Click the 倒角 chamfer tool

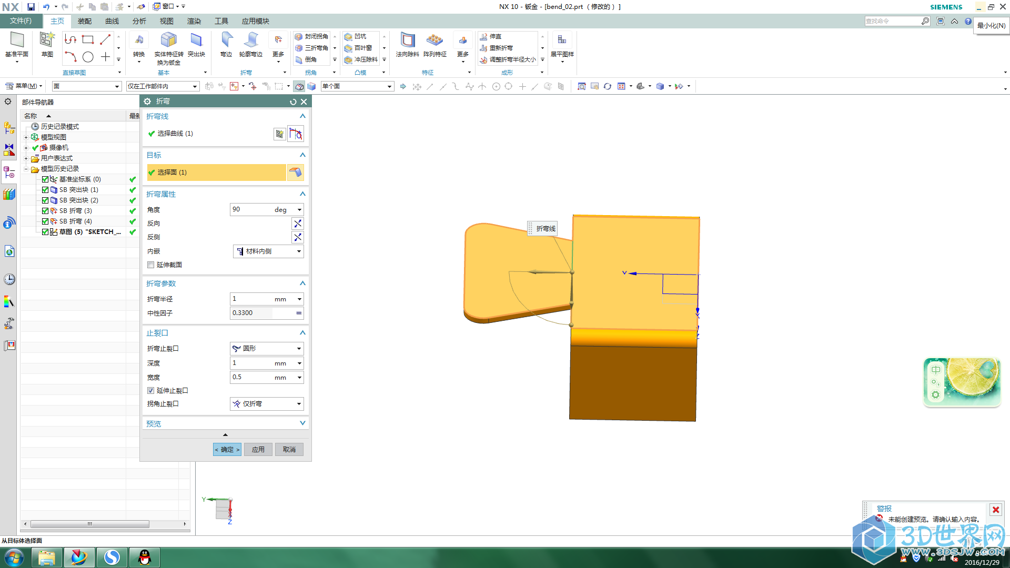pos(306,59)
